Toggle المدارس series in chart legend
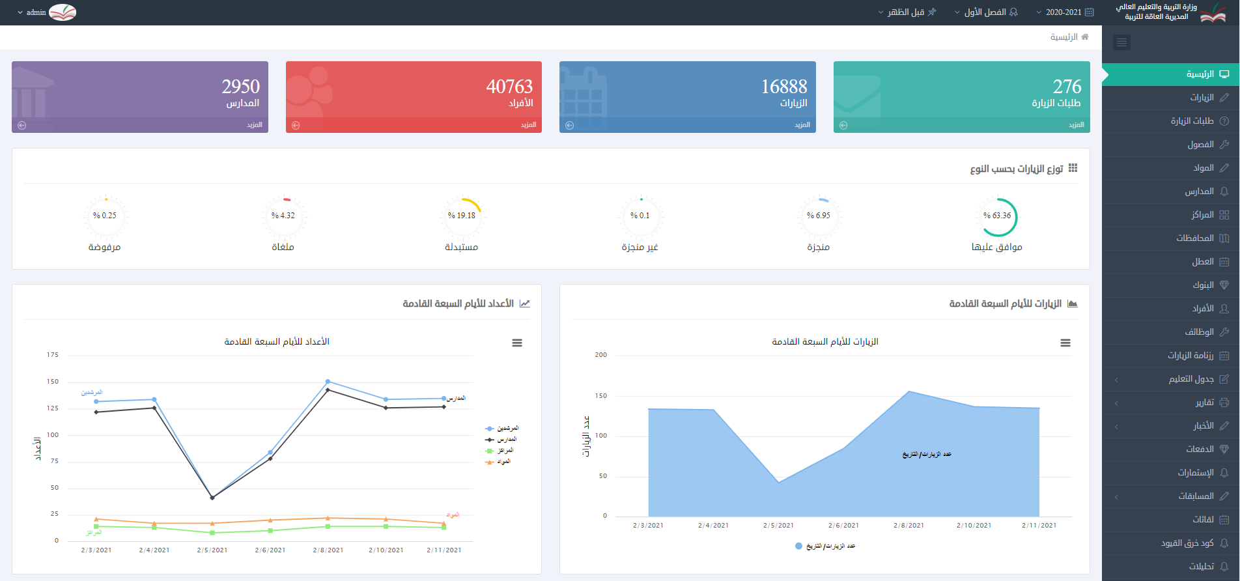This screenshot has height=581, width=1240. (x=501, y=440)
